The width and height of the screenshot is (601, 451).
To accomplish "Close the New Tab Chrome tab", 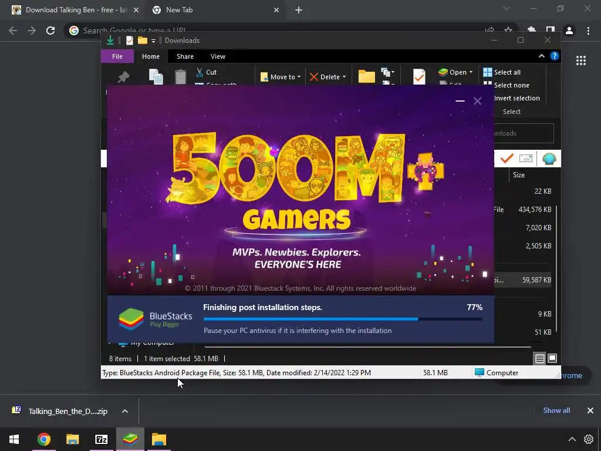I will pyautogui.click(x=276, y=11).
